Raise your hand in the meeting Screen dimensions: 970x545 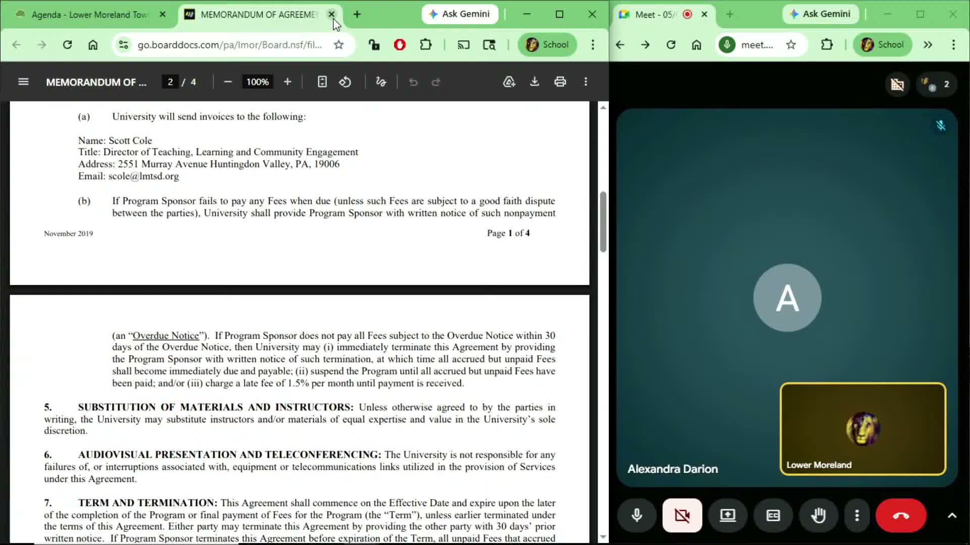(x=818, y=515)
